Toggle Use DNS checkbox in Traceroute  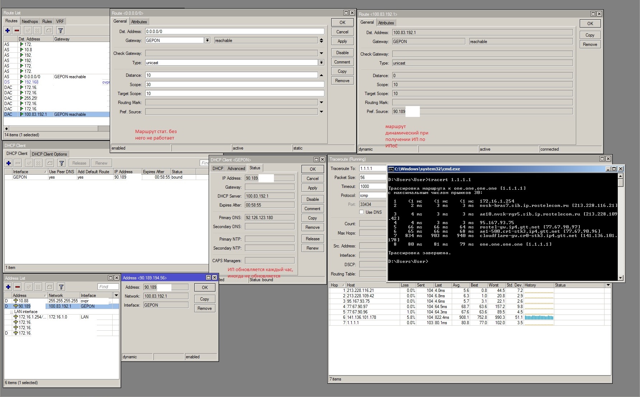point(361,212)
